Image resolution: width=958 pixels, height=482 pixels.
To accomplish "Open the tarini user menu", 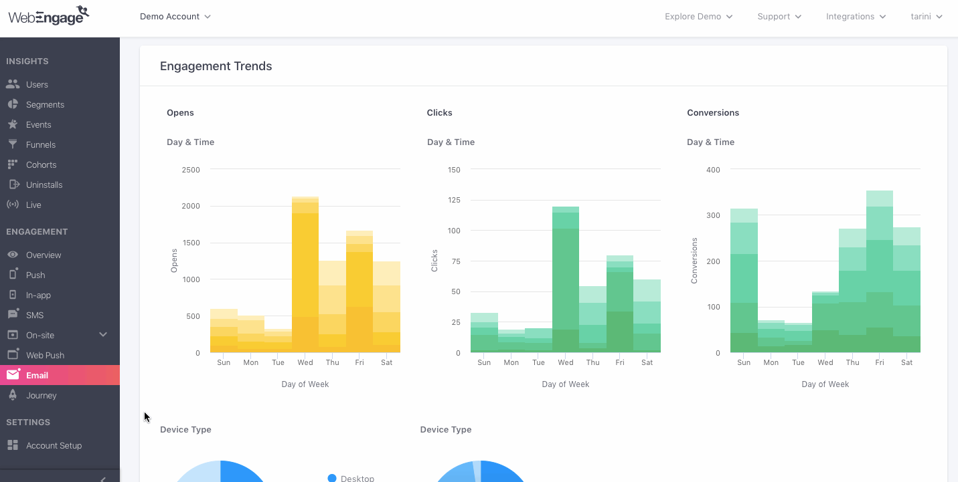I will tap(927, 16).
